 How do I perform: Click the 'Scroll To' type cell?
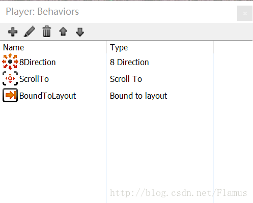pyautogui.click(x=126, y=79)
